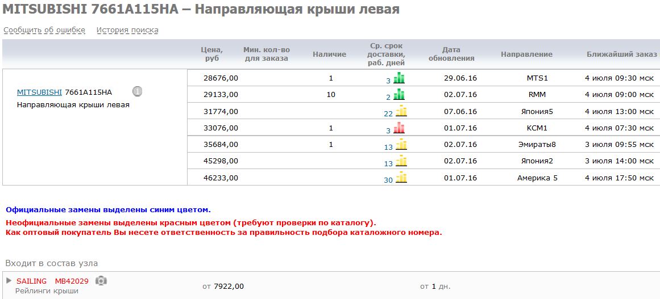Click update date 29.06.16
Image resolution: width=660 pixels, height=299 pixels.
(460, 78)
